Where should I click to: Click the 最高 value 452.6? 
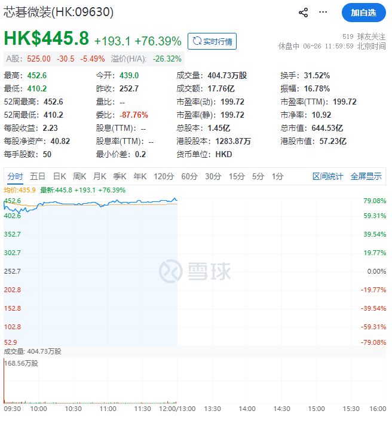(36, 75)
